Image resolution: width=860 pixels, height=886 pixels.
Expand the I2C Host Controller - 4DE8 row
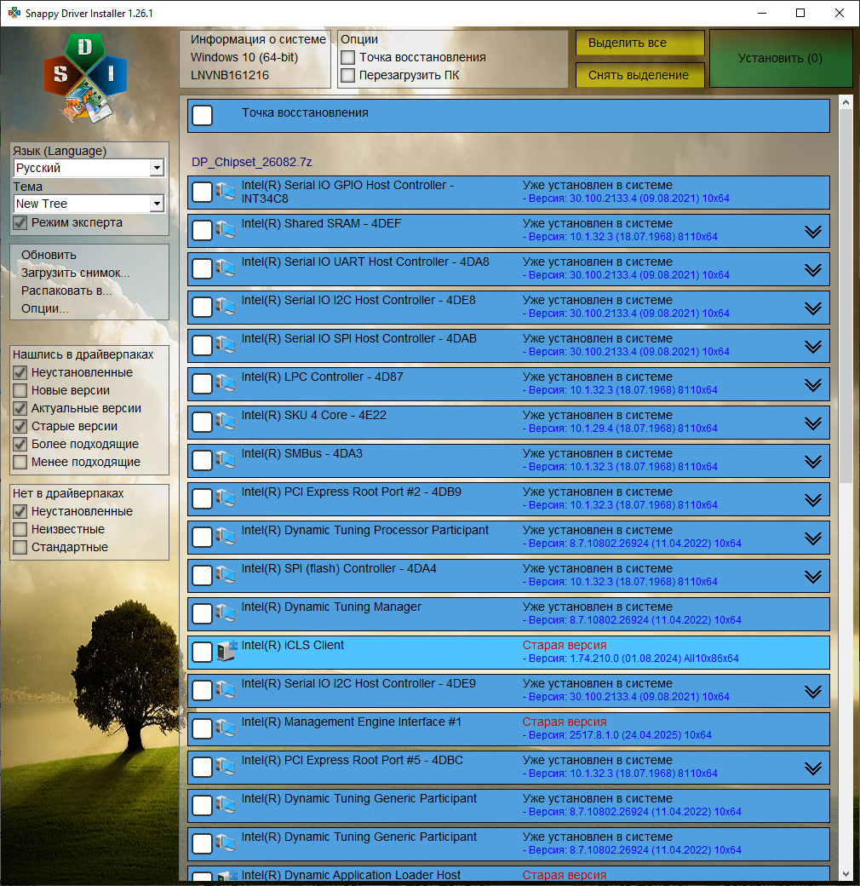pos(813,308)
